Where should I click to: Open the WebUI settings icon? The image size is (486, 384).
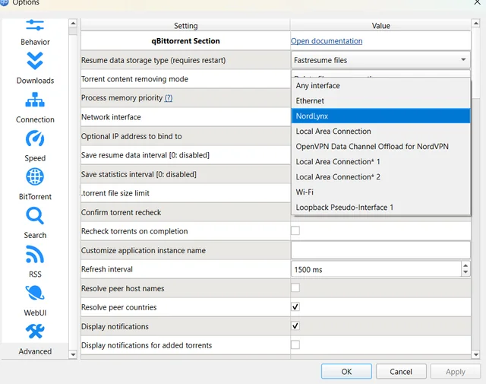(35, 294)
